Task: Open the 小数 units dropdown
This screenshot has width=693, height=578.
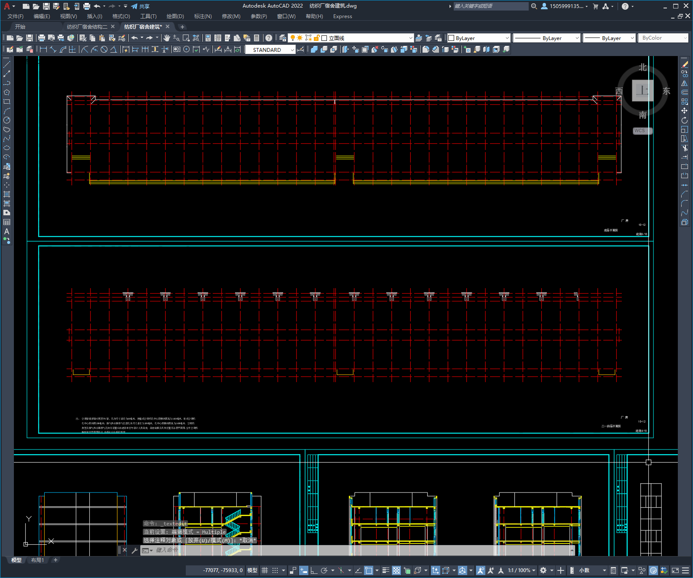Action: (x=593, y=570)
